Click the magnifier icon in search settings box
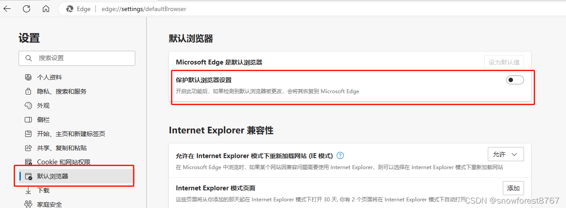The image size is (566, 208). coord(29,58)
